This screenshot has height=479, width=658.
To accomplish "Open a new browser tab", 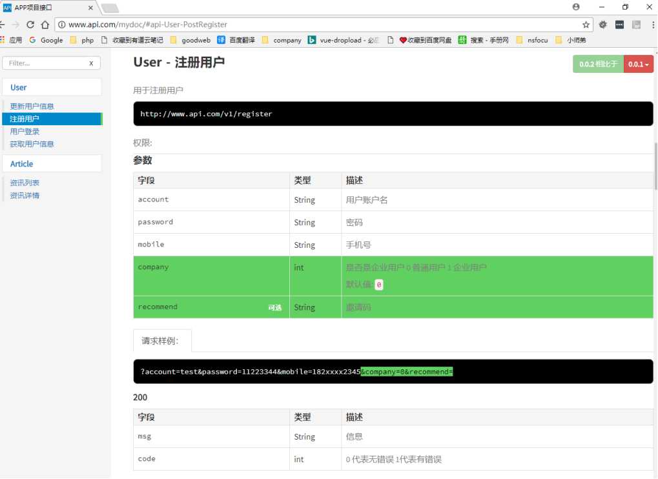I will (110, 8).
